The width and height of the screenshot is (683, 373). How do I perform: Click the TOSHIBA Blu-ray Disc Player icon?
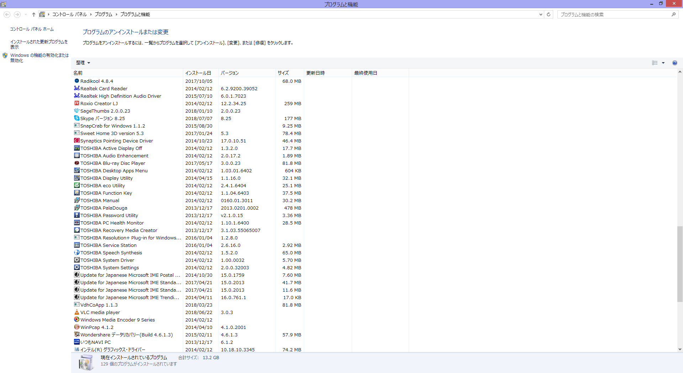76,163
